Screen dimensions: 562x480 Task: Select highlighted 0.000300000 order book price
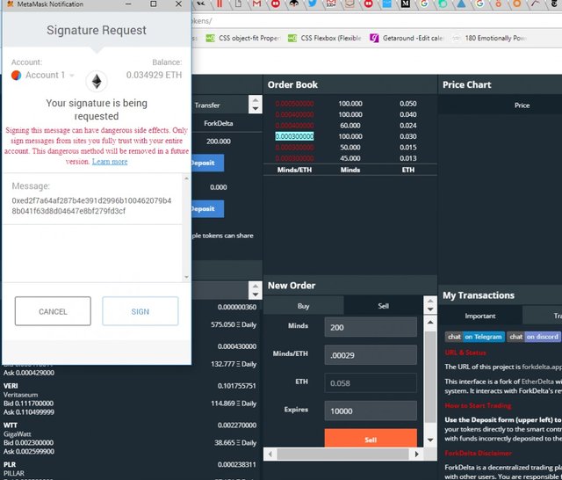[294, 136]
